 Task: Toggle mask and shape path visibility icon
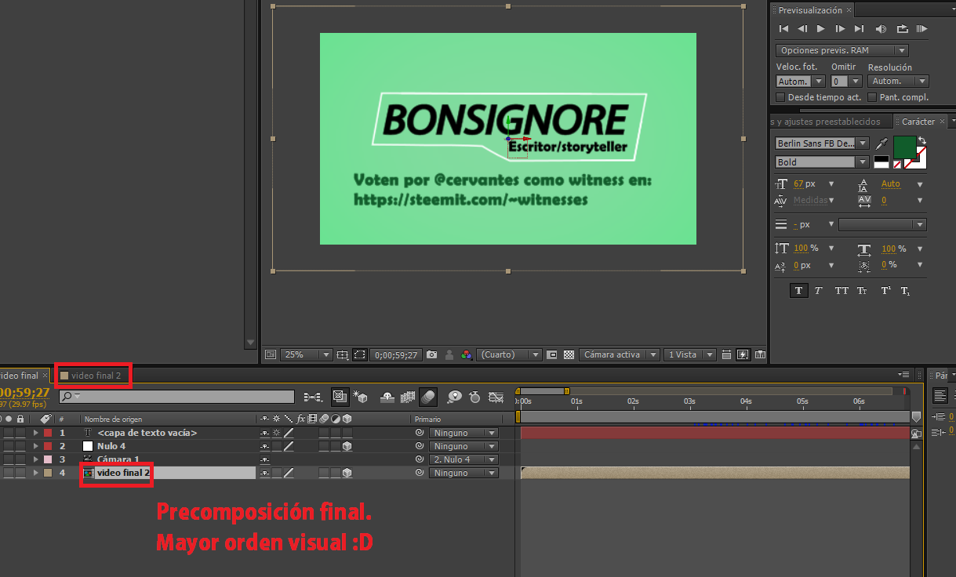click(x=360, y=354)
